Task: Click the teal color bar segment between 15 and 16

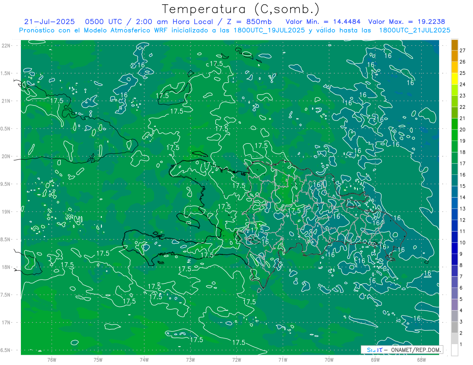Action: pos(454,180)
